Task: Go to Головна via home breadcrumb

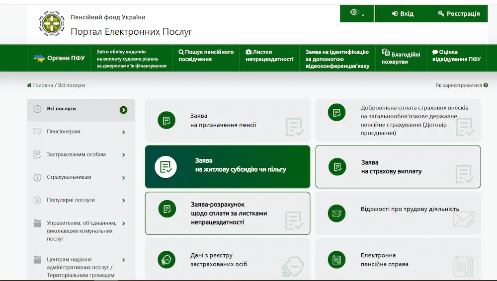Action: click(40, 85)
